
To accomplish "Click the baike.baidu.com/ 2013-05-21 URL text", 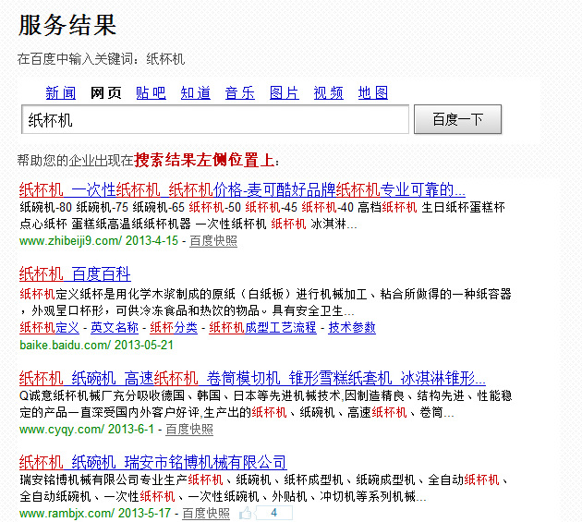I will coord(96,345).
